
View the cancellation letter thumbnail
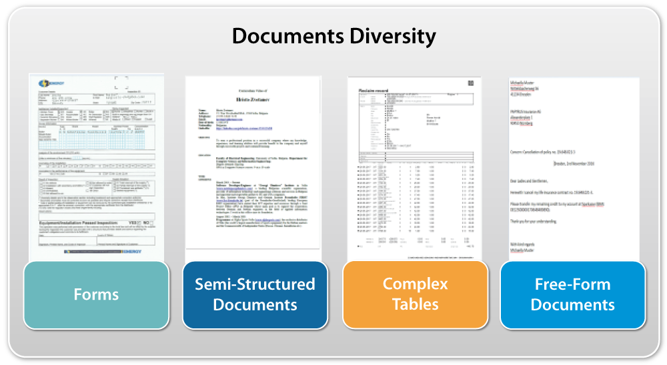point(574,169)
